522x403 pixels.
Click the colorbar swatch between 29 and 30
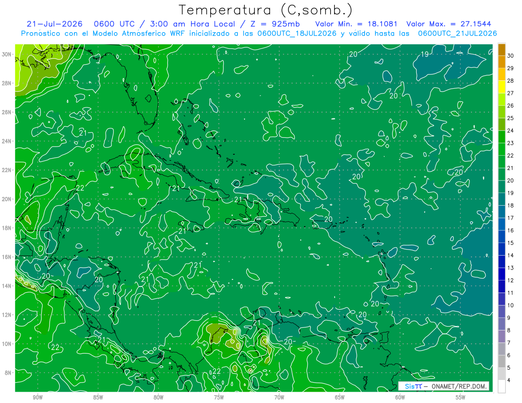click(x=502, y=62)
